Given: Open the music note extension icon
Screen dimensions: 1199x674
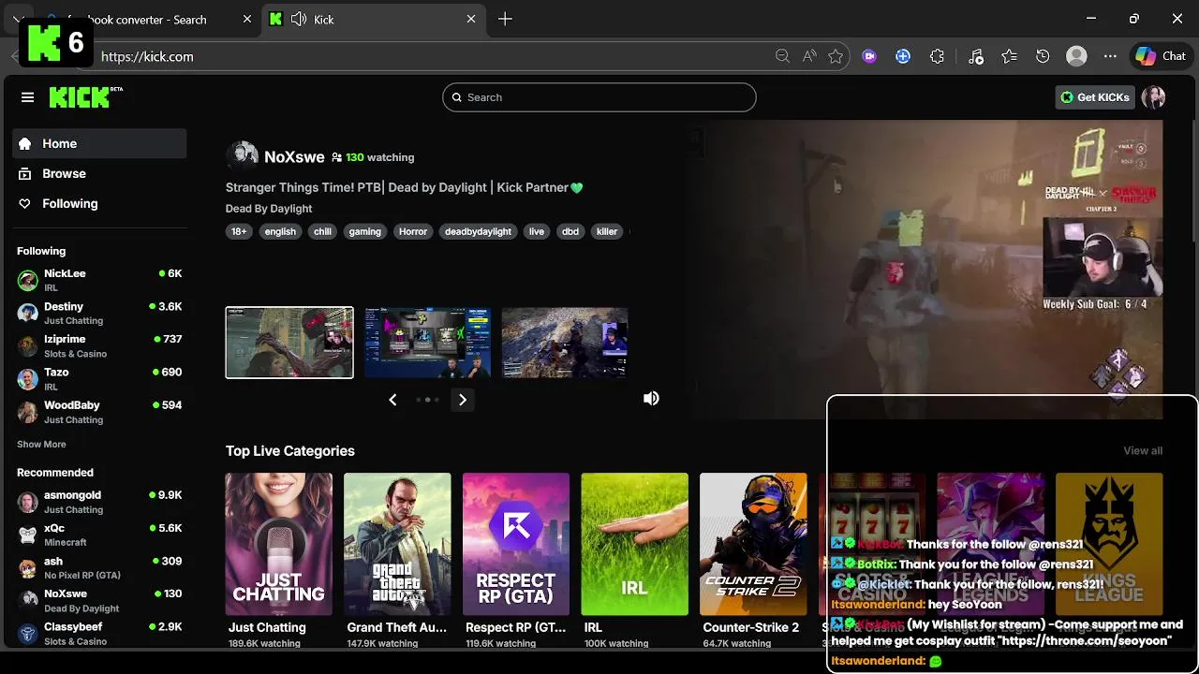Looking at the screenshot, I should pos(976,56).
